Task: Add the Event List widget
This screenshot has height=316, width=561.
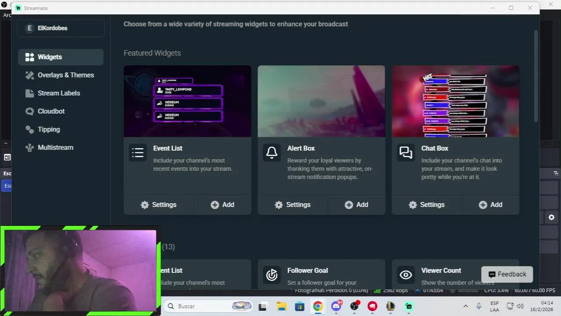Action: tap(223, 205)
